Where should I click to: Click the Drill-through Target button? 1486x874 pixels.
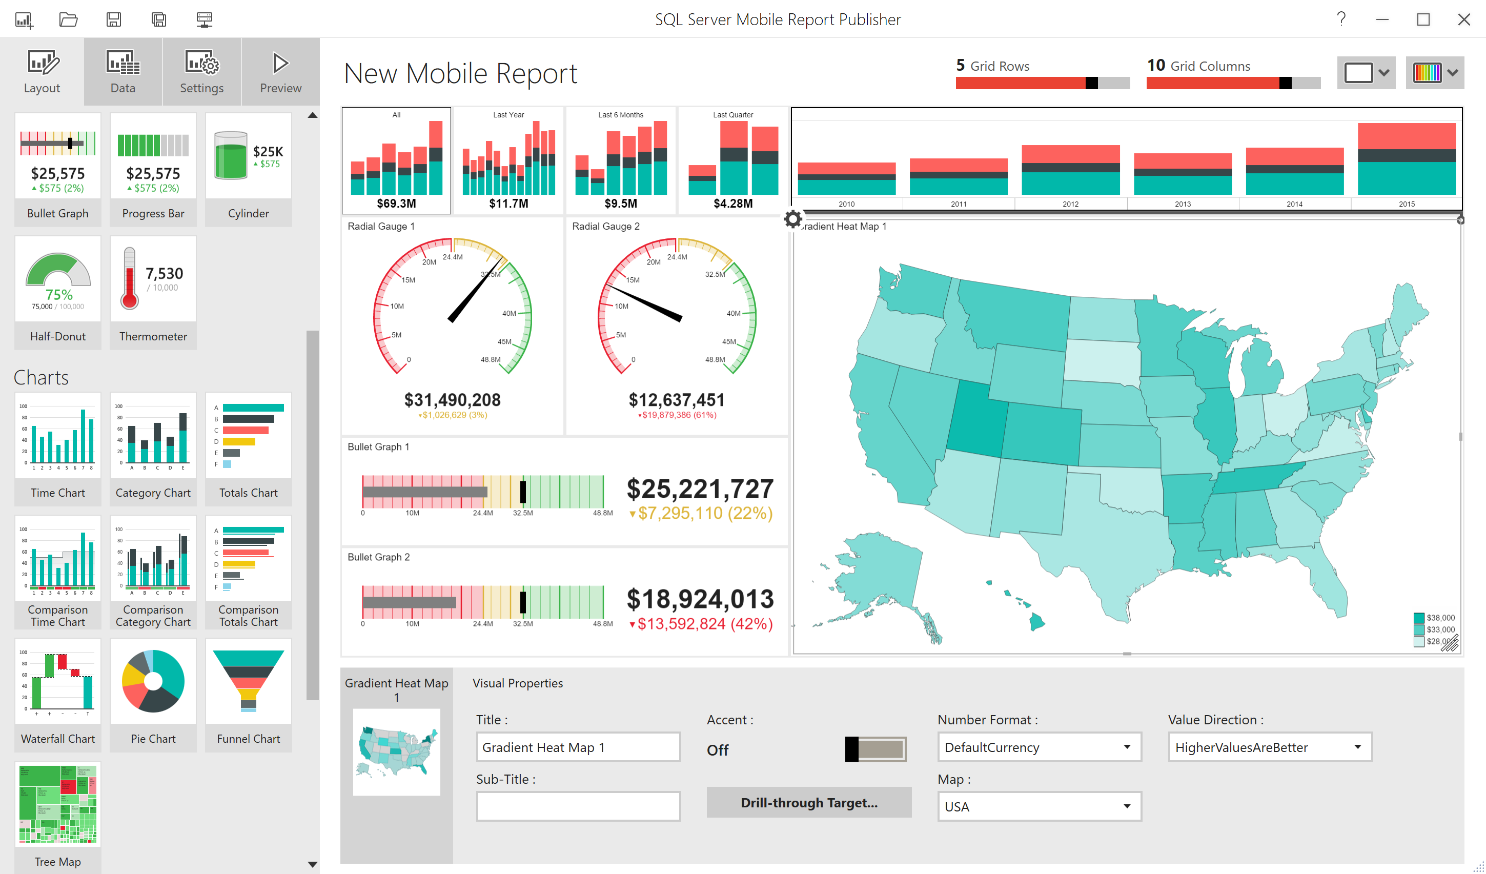(x=808, y=803)
